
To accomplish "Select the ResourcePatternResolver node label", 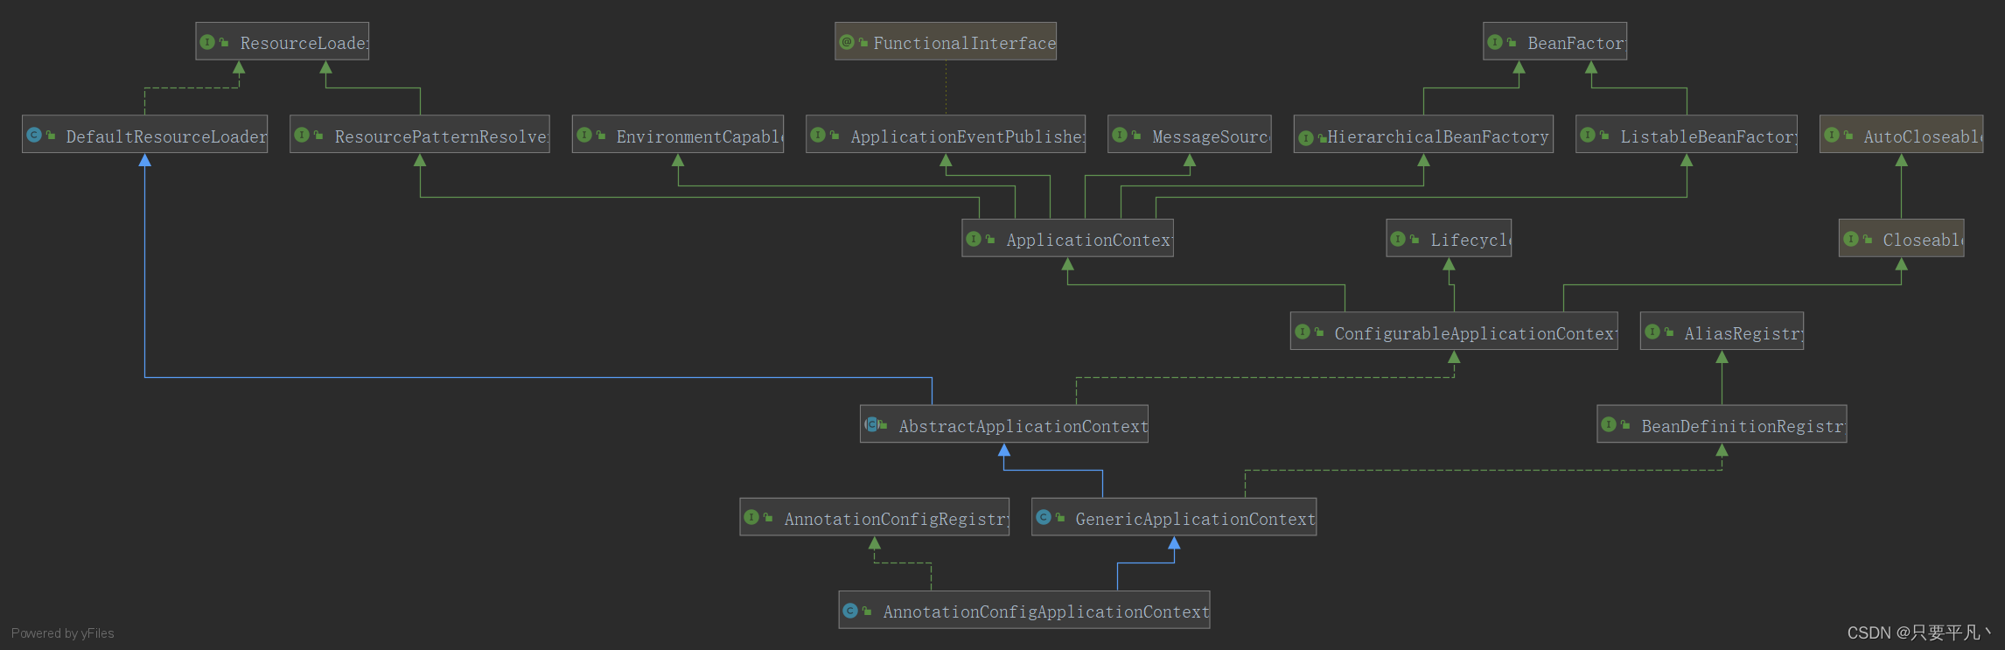I will [x=442, y=136].
